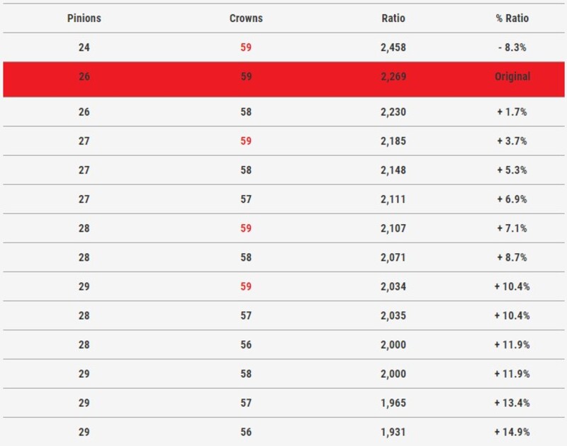Select the 2,458 ratio value
The image size is (567, 446).
pyautogui.click(x=393, y=48)
